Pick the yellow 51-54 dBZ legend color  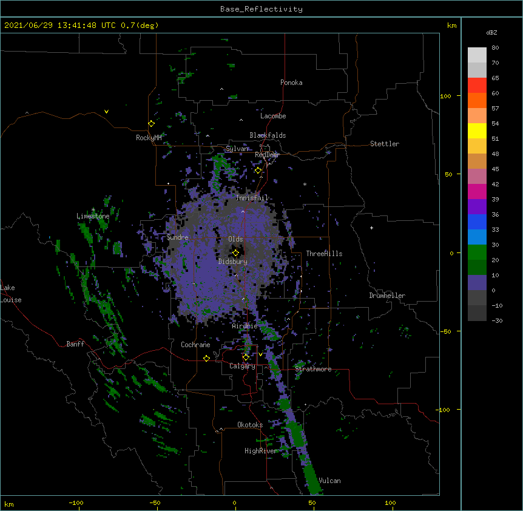(477, 130)
